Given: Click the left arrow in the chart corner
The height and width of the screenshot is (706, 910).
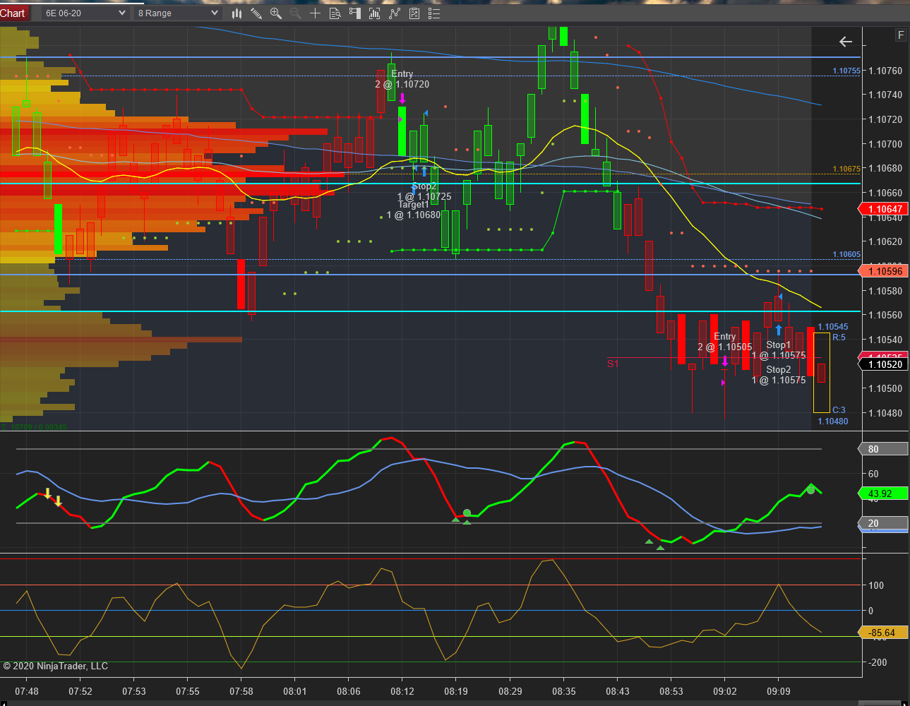Looking at the screenshot, I should click(x=846, y=42).
